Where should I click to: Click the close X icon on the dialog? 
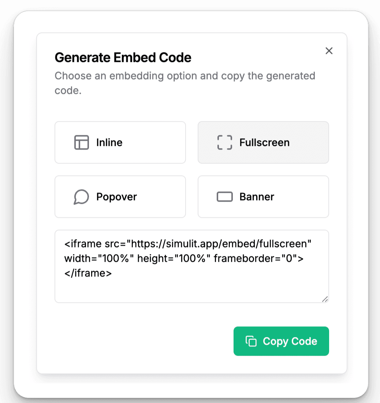[x=329, y=51]
